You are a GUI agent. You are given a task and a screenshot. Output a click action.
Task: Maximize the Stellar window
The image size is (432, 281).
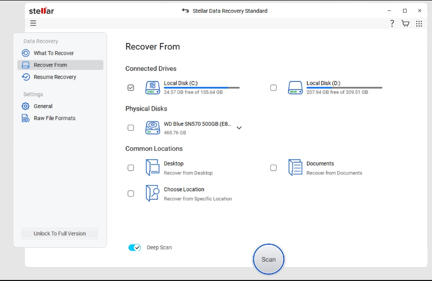(x=405, y=11)
